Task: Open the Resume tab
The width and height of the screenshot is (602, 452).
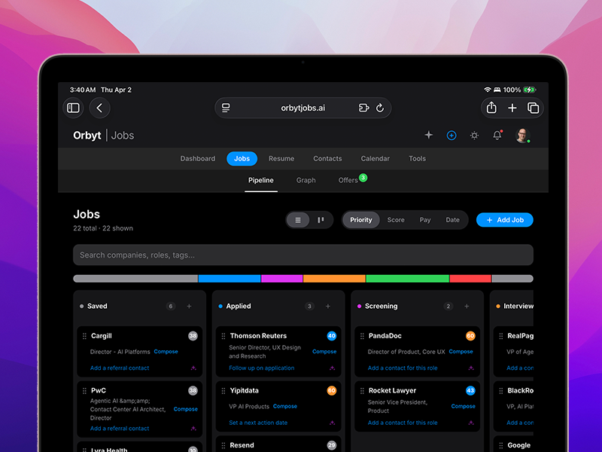Action: click(x=281, y=159)
